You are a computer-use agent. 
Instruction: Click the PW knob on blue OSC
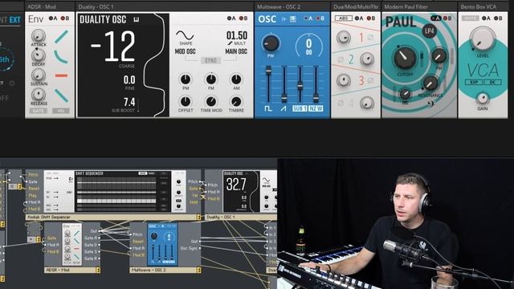click(271, 43)
